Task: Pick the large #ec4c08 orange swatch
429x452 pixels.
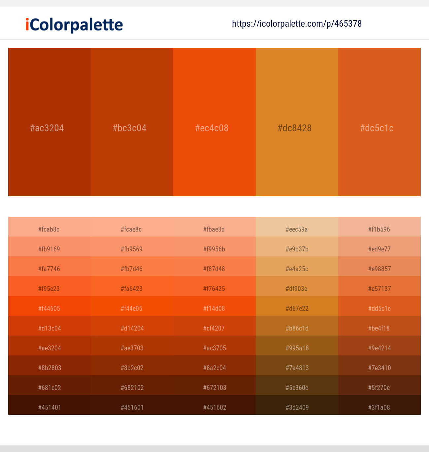Action: pyautogui.click(x=214, y=122)
